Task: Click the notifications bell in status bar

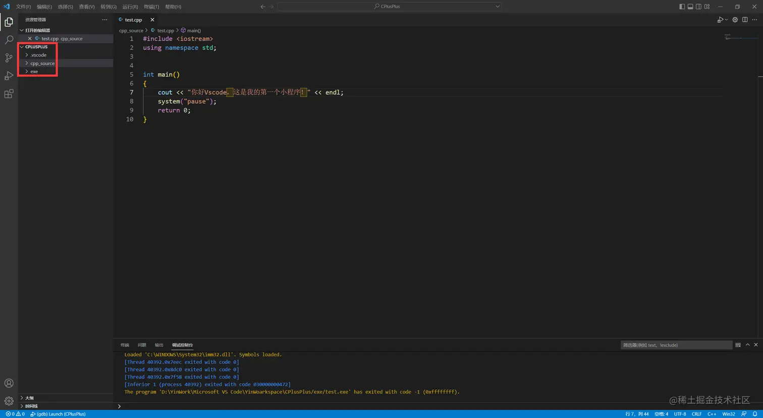Action: 755,414
